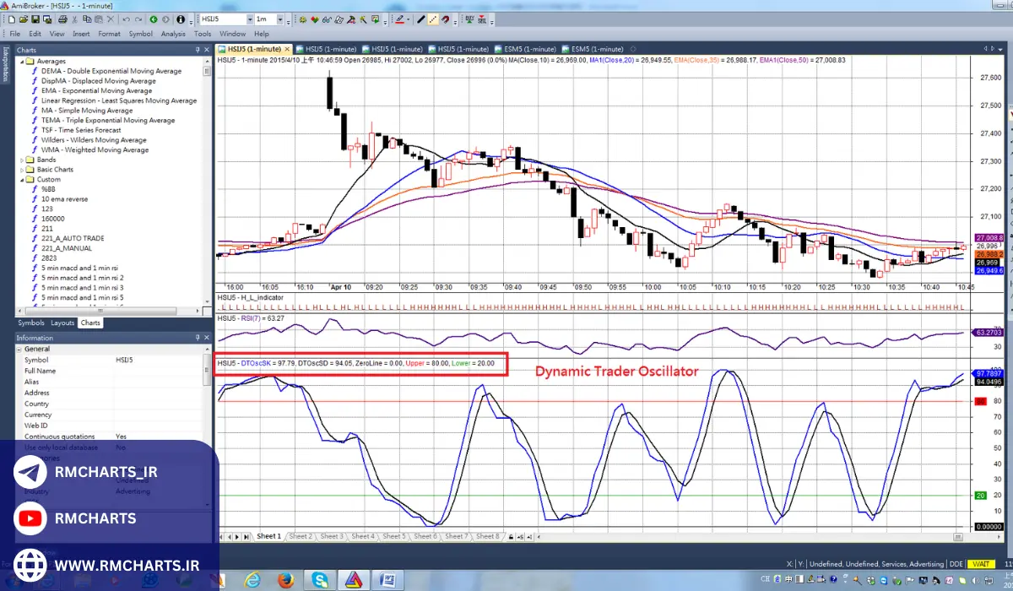Viewport: 1013px width, 591px height.
Task: Select EMA - Exponential Moving Average formula
Action: point(96,90)
